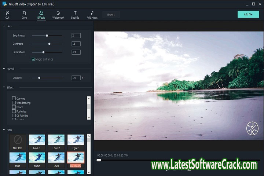Select the No Filter icon

click(18, 139)
